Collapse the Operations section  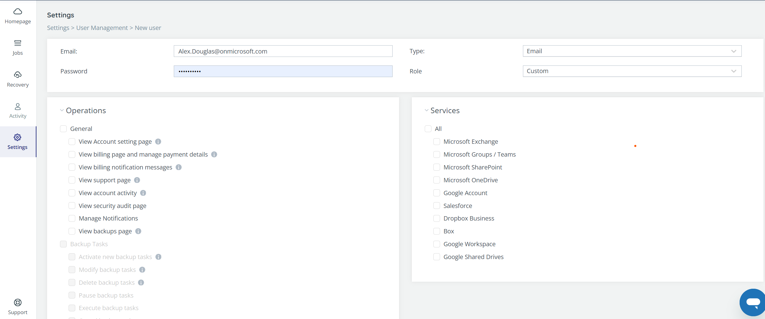point(62,110)
